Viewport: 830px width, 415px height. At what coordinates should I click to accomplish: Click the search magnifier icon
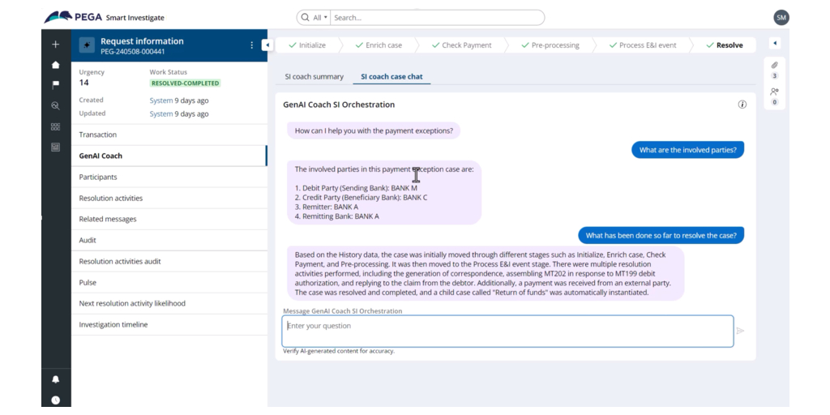click(305, 18)
